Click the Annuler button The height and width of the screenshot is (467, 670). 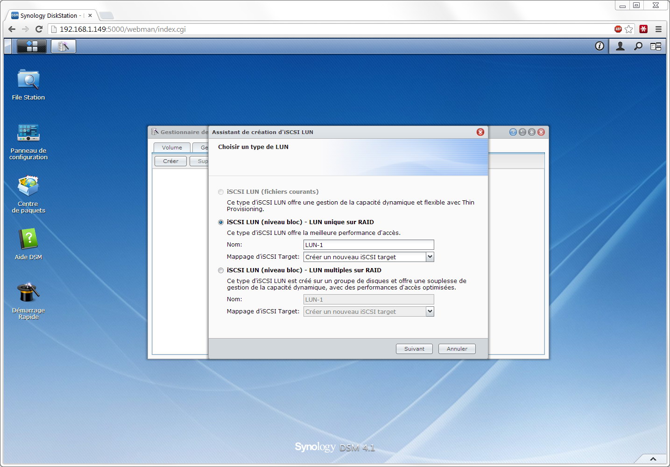(x=457, y=349)
